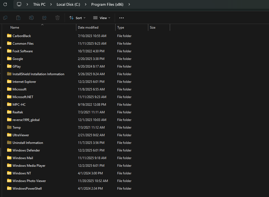Select the Microsoft.NET folder icon

[x=9, y=97]
